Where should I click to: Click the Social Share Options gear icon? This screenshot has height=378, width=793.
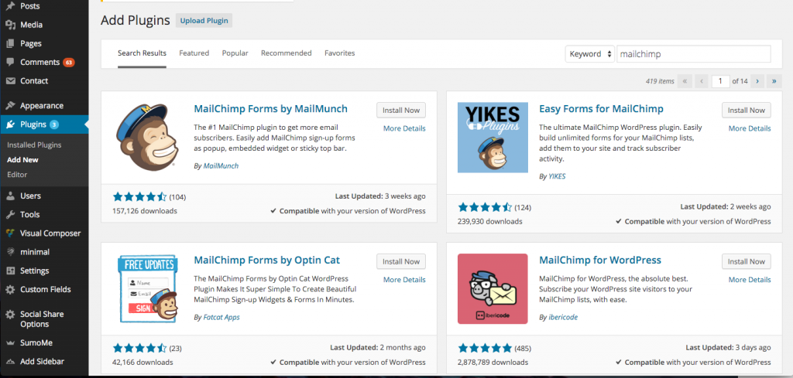click(10, 315)
